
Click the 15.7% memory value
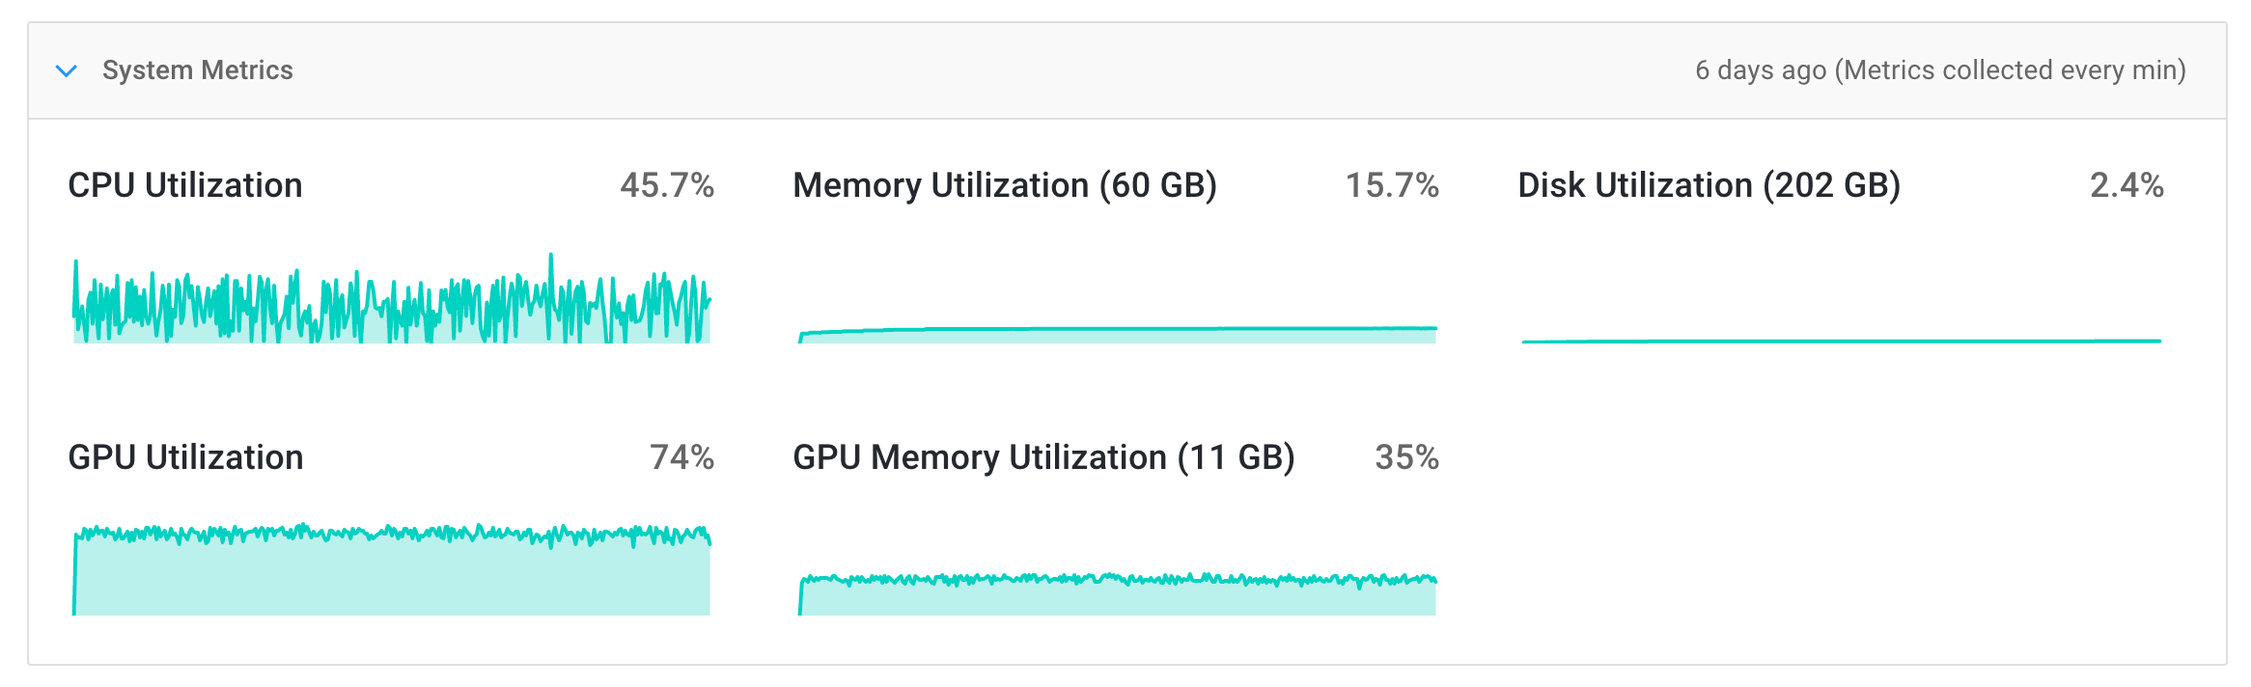click(x=1392, y=185)
